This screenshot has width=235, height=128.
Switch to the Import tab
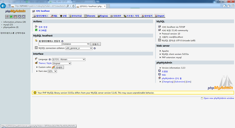click(x=160, y=16)
